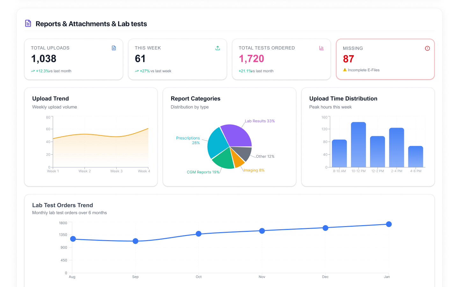The height and width of the screenshot is (287, 459).
Task: Click the upload icon in This Week card
Action: (218, 48)
